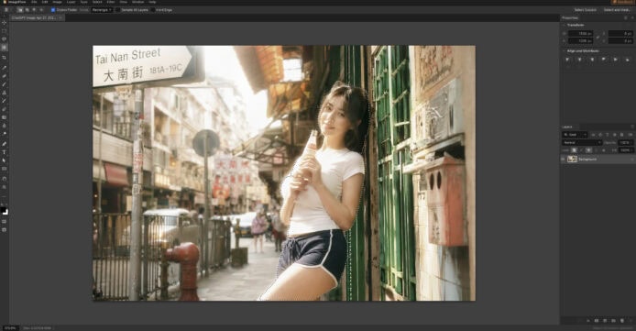The image size is (636, 331).
Task: Open the Layer menu
Action: [x=71, y=2]
